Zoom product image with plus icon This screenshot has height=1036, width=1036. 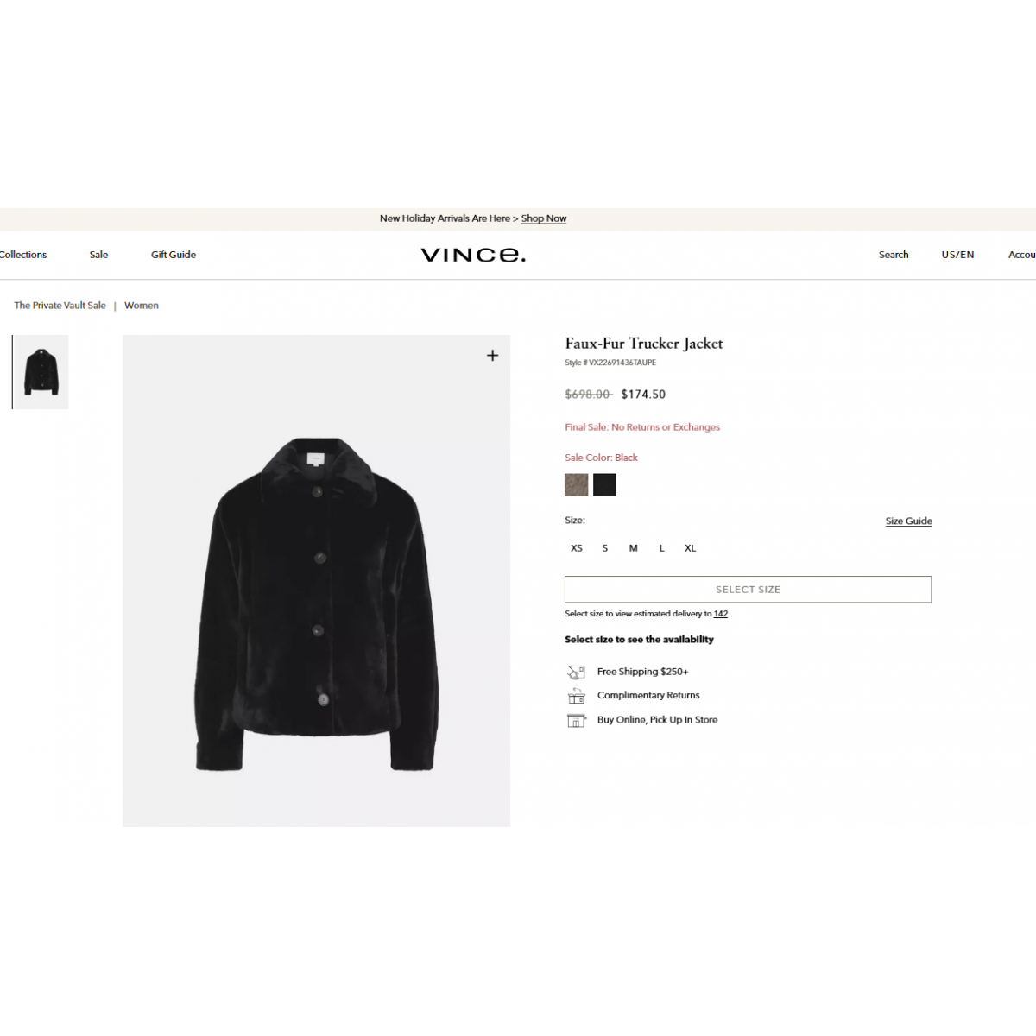pos(492,356)
